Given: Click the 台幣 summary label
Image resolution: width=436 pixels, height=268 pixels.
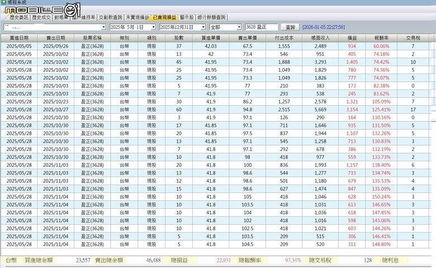Looking at the screenshot, I should (11, 261).
